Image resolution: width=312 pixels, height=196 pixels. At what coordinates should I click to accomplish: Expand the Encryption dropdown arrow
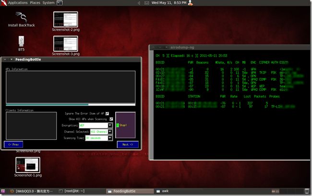tap(110, 125)
